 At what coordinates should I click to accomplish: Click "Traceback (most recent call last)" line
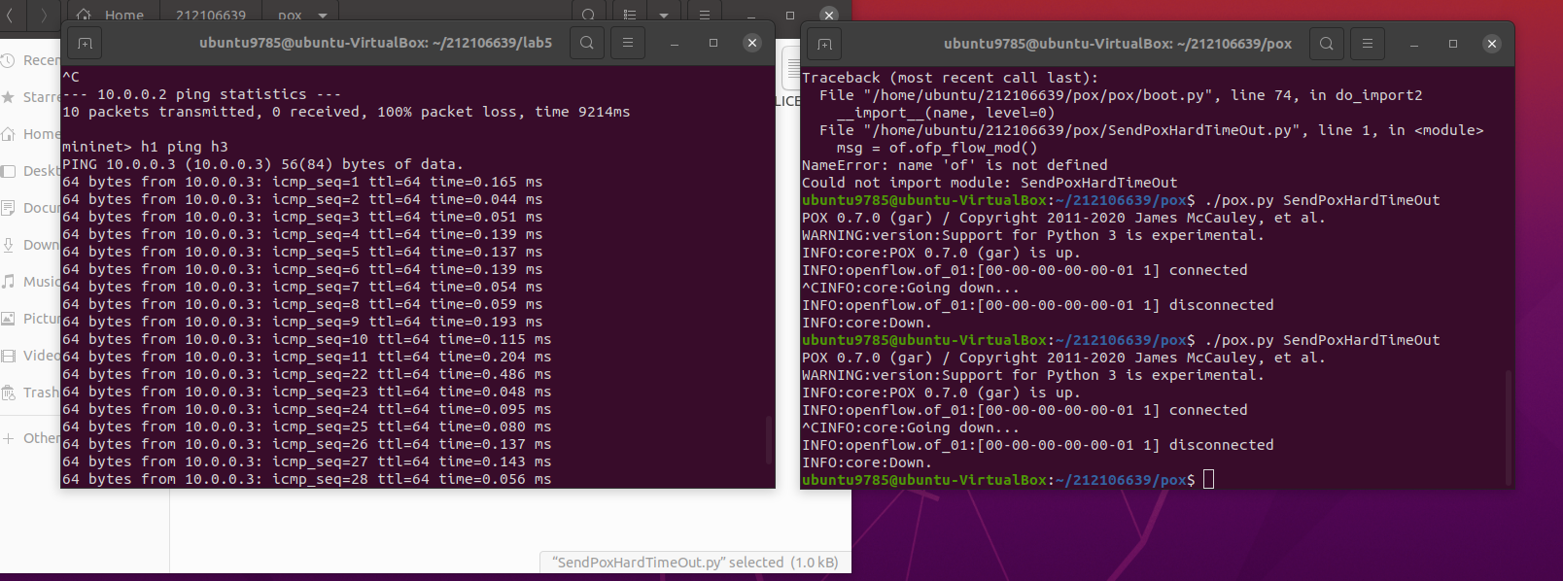coord(950,78)
